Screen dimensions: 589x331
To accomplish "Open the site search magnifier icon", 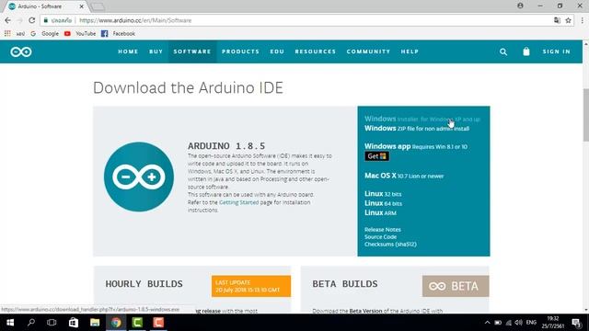I will (503, 51).
